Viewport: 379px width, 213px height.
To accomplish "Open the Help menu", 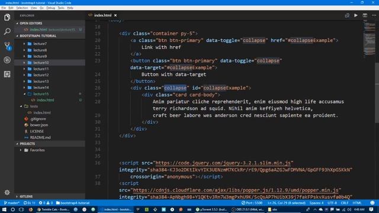I will click(x=70, y=8).
